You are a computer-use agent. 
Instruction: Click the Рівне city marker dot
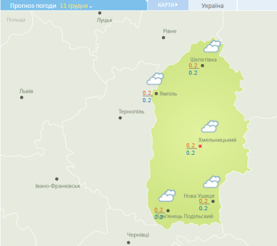tap(163, 38)
